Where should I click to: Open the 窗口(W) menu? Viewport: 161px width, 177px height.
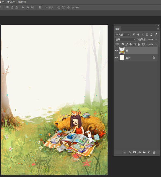pyautogui.click(x=11, y=2)
